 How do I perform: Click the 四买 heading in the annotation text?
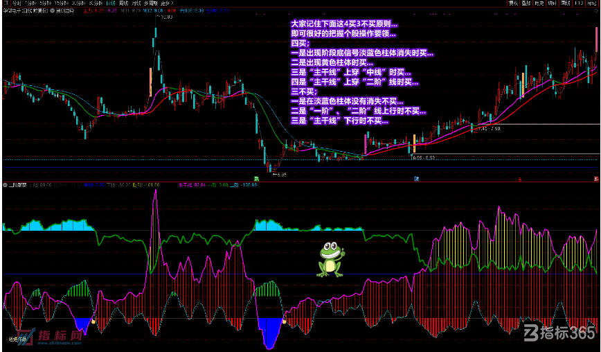[x=300, y=44]
